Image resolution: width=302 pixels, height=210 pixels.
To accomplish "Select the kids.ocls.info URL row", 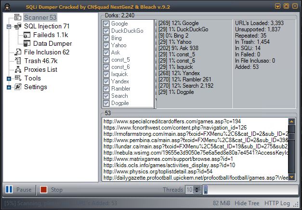I will (169, 165).
